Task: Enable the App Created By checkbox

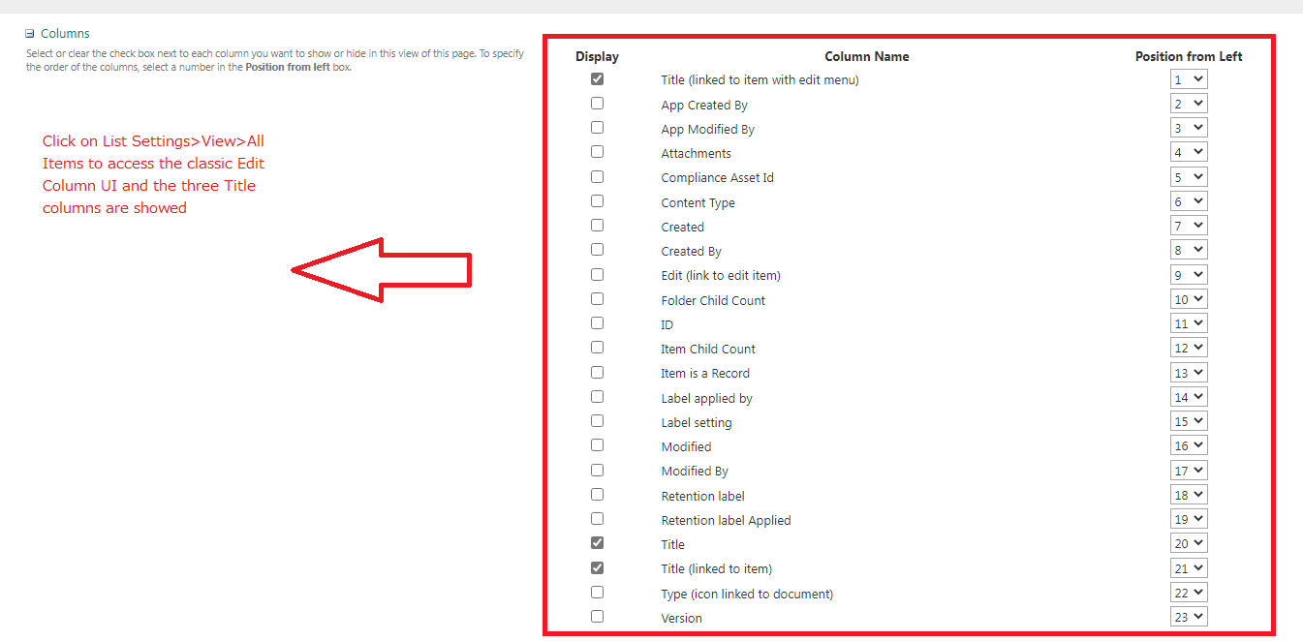Action: [x=597, y=103]
